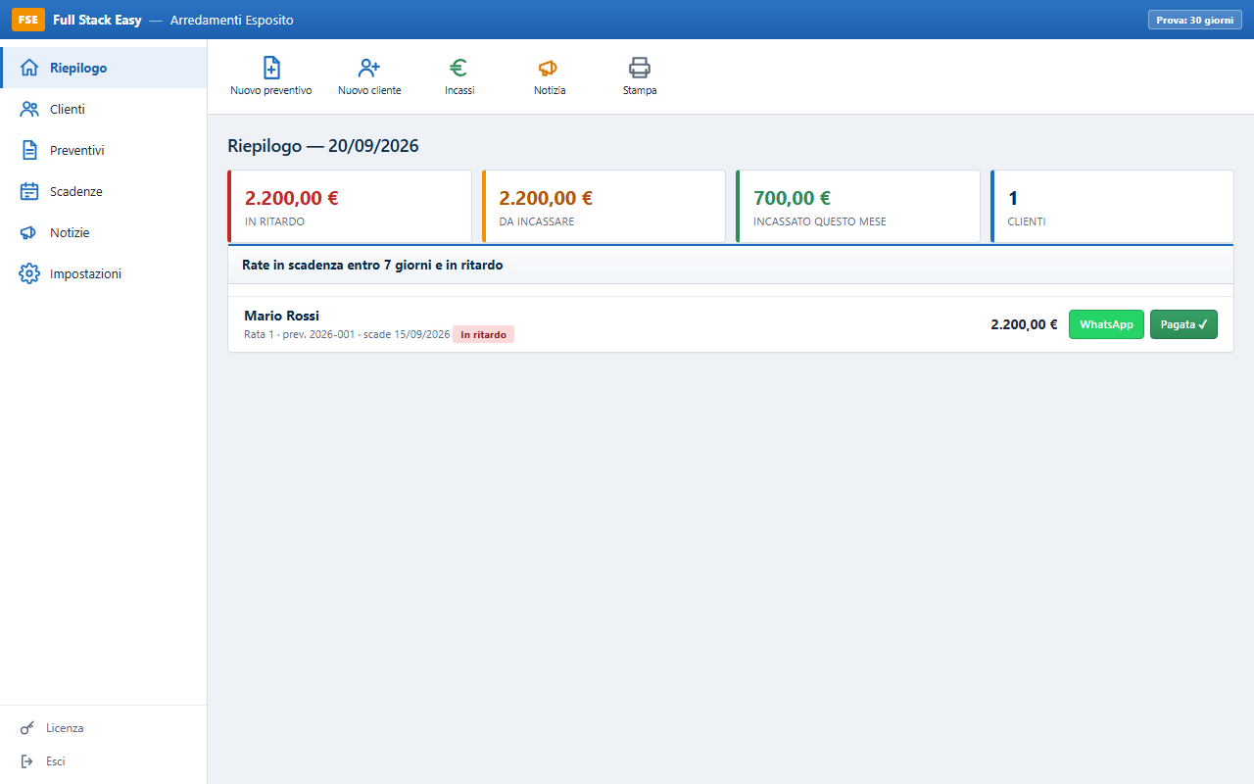The height and width of the screenshot is (784, 1254).
Task: Click the In ritardo 2.200,00 € card
Action: click(x=350, y=206)
